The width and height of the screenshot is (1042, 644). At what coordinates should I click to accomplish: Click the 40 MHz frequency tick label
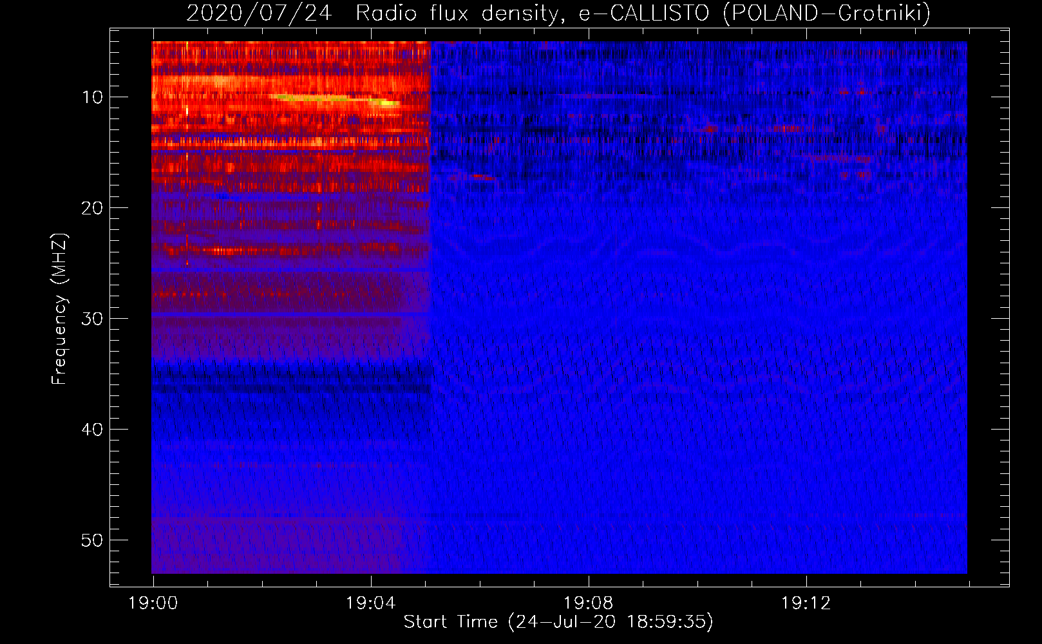point(93,430)
